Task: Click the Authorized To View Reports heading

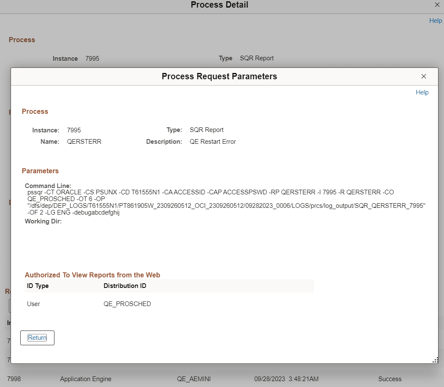Action: 92,275
